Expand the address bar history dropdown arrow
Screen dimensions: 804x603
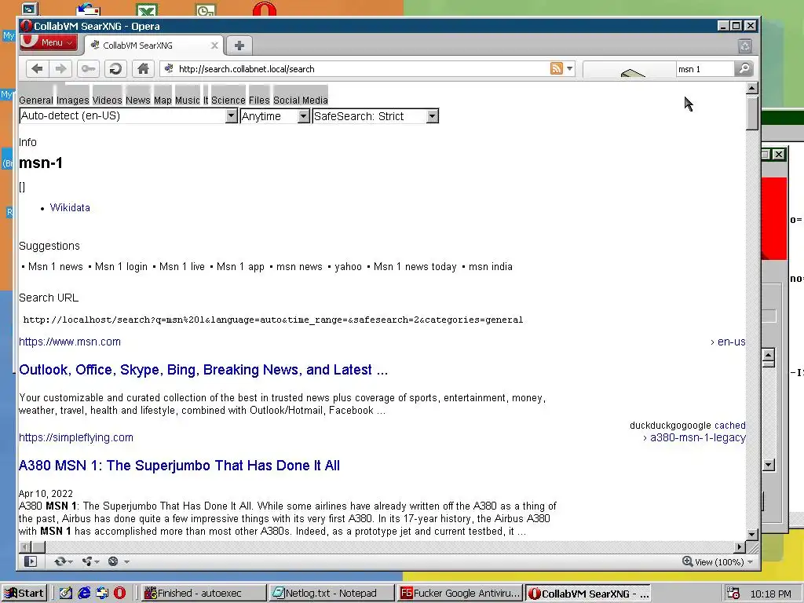[570, 68]
